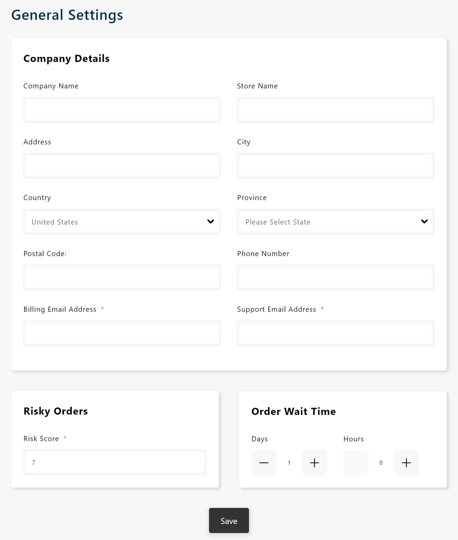Open the United States country dropdown
The width and height of the screenshot is (458, 540).
tap(122, 222)
